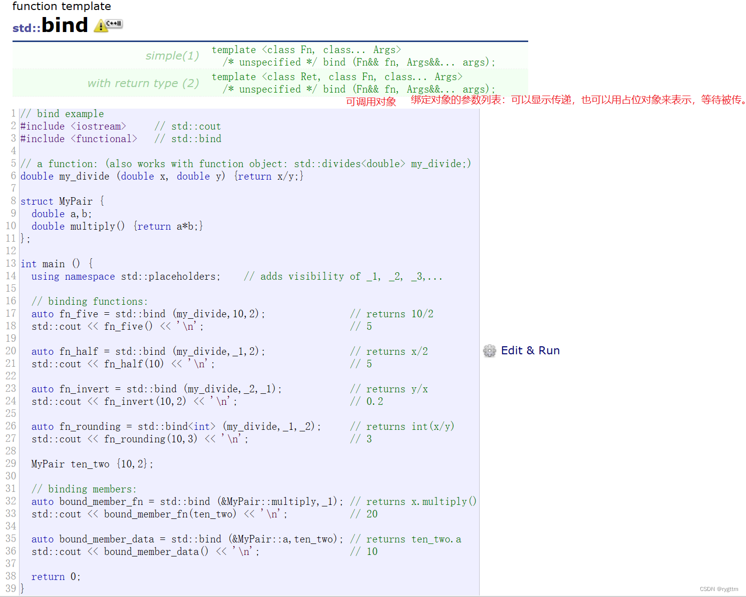Viewport: 746px width, 597px height.
Task: Click the gear icon next to Edit & Run
Action: click(490, 351)
